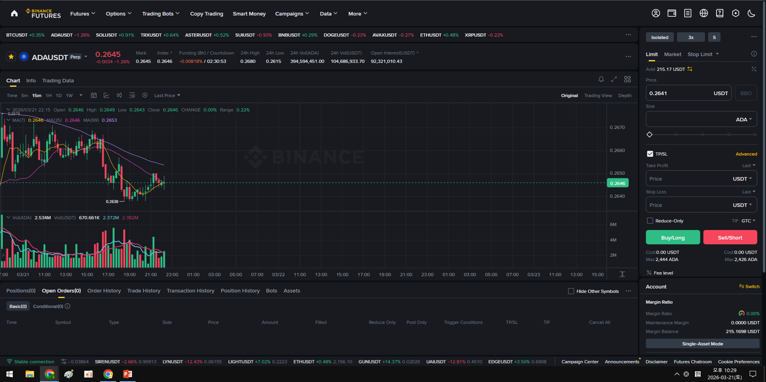
Task: Open the Options menu dropdown
Action: tap(119, 14)
